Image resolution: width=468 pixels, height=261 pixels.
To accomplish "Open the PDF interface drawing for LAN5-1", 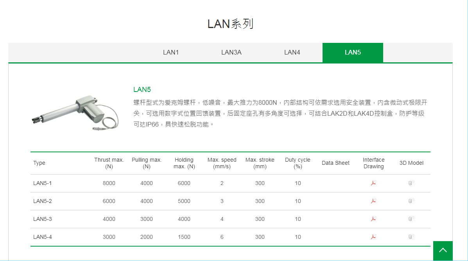I will [x=374, y=183].
